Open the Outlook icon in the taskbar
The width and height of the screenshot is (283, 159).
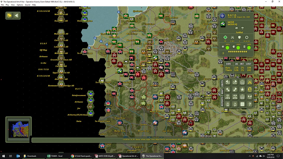pyautogui.click(x=18, y=156)
